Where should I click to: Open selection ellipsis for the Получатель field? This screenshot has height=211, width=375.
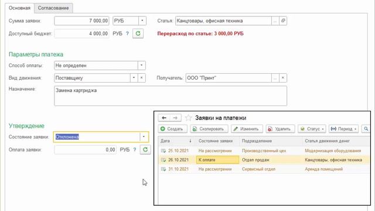[x=275, y=78]
